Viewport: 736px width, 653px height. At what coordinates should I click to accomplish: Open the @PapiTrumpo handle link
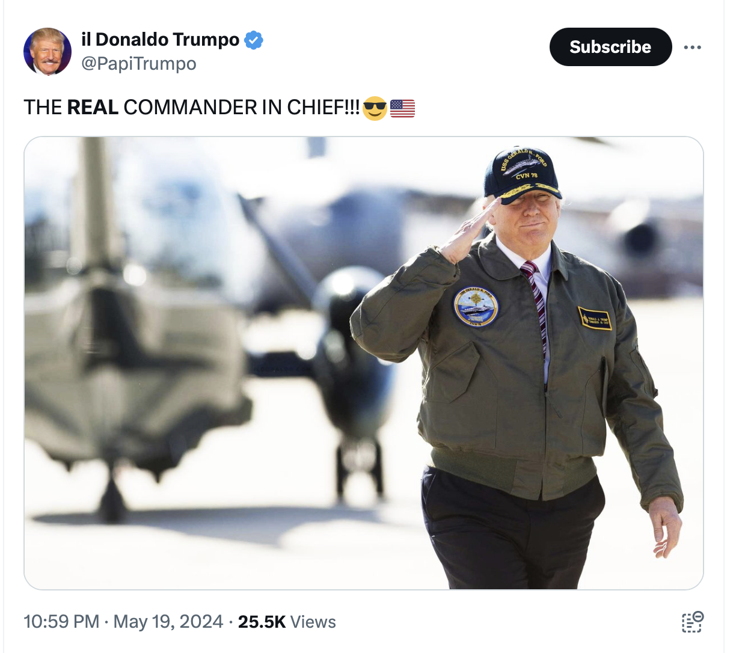coord(139,63)
